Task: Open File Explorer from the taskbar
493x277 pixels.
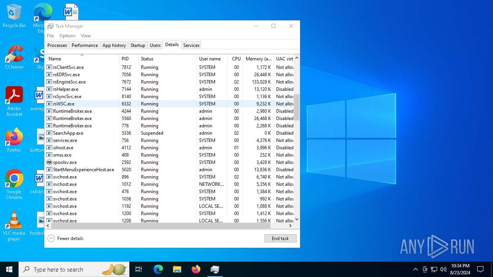Action: click(x=177, y=269)
